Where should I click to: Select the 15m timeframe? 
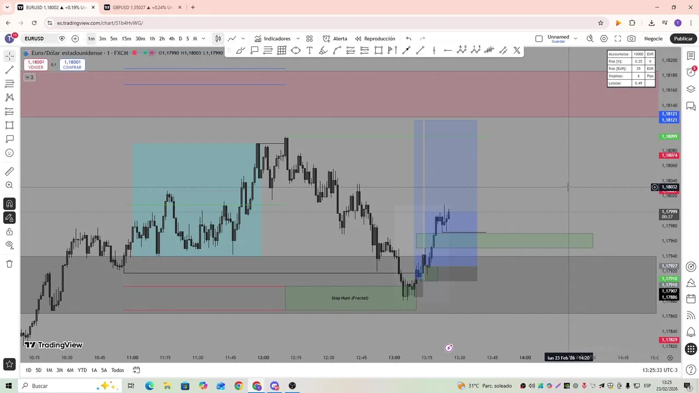point(126,39)
